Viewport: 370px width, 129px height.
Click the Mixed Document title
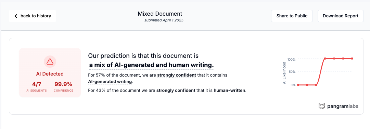(x=160, y=14)
